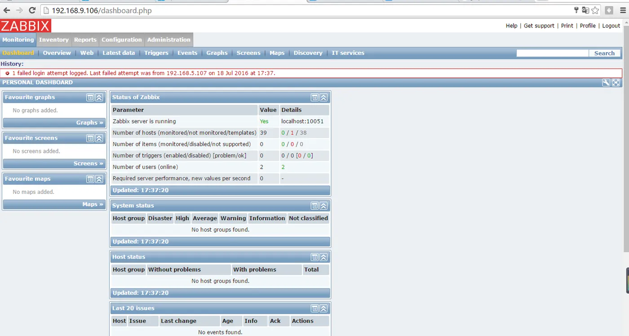Open the IT services submenu

(x=348, y=53)
